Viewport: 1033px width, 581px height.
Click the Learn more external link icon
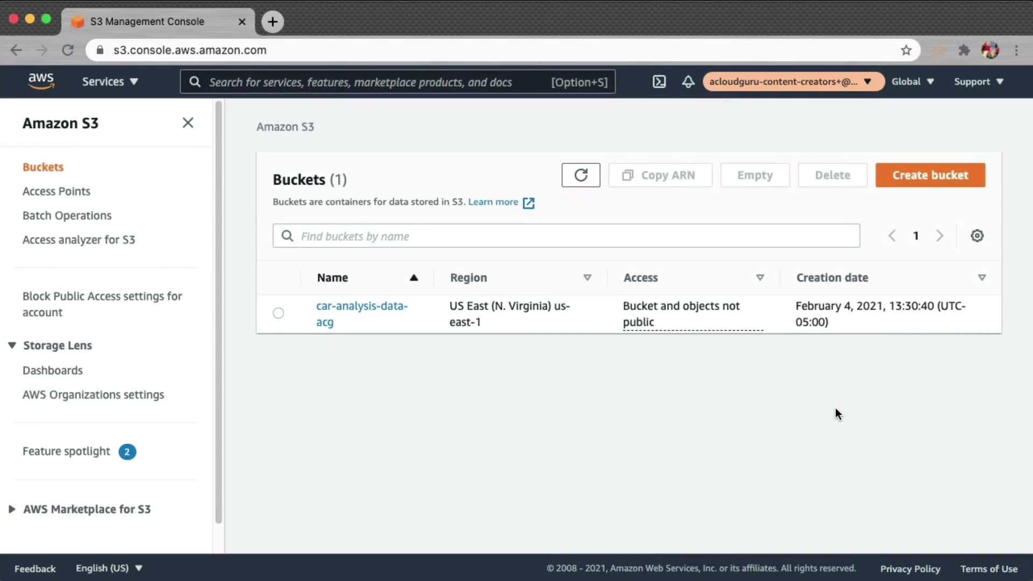[528, 203]
